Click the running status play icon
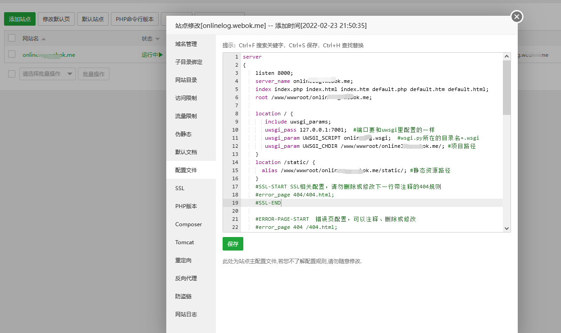 click(x=160, y=55)
